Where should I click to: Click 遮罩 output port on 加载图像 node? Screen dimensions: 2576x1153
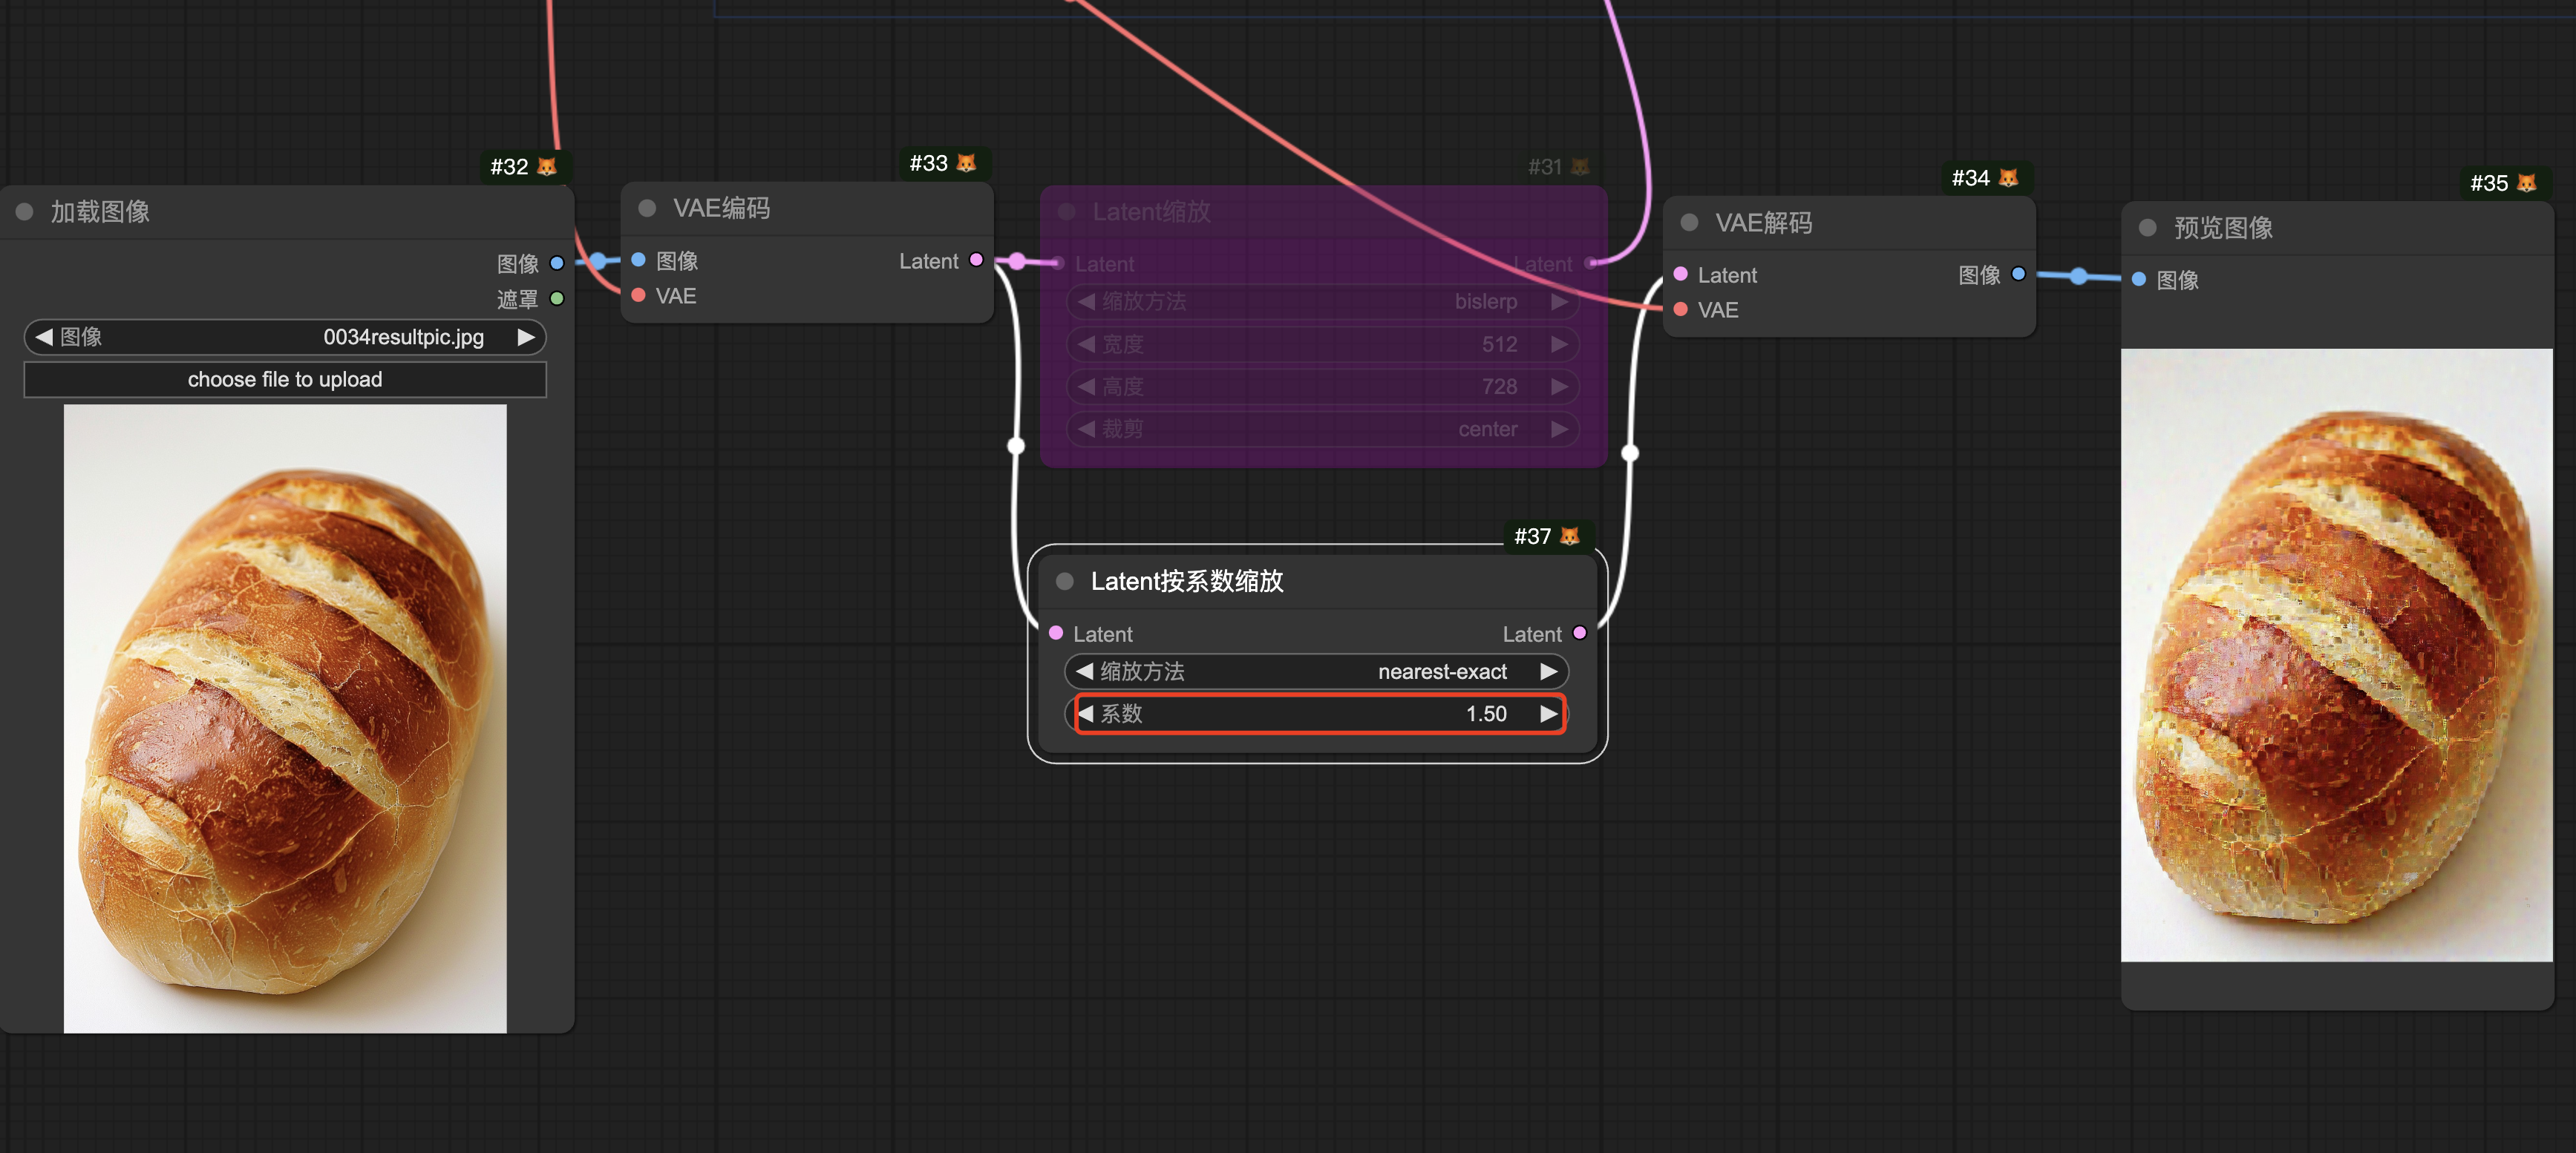(557, 299)
